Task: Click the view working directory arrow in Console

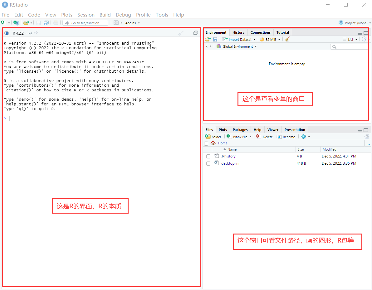Action: point(36,33)
